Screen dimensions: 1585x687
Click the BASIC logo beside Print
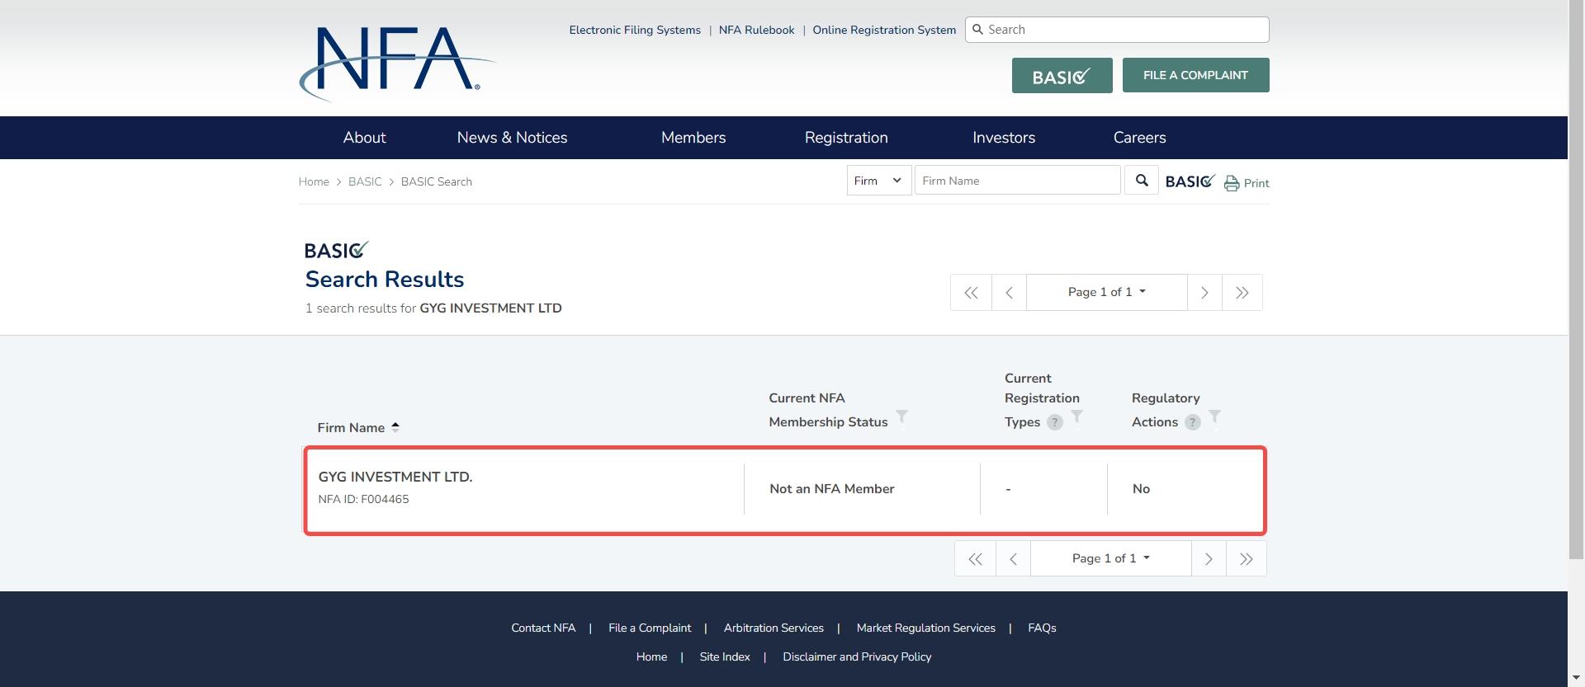pyautogui.click(x=1190, y=181)
